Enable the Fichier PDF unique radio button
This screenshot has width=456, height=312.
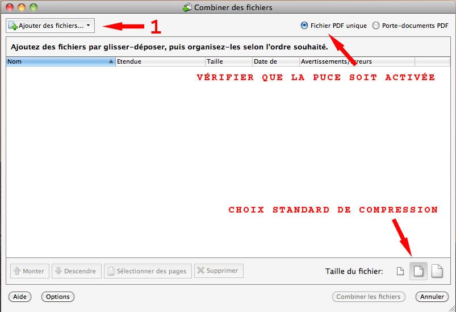pyautogui.click(x=304, y=26)
